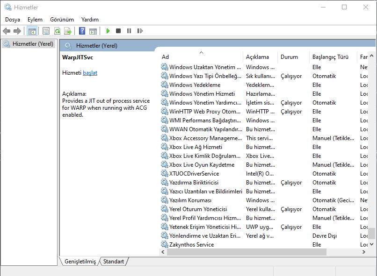Click gear icon of Windows Yedekleme row
Viewport: 377px width, 276px height.
click(165, 85)
